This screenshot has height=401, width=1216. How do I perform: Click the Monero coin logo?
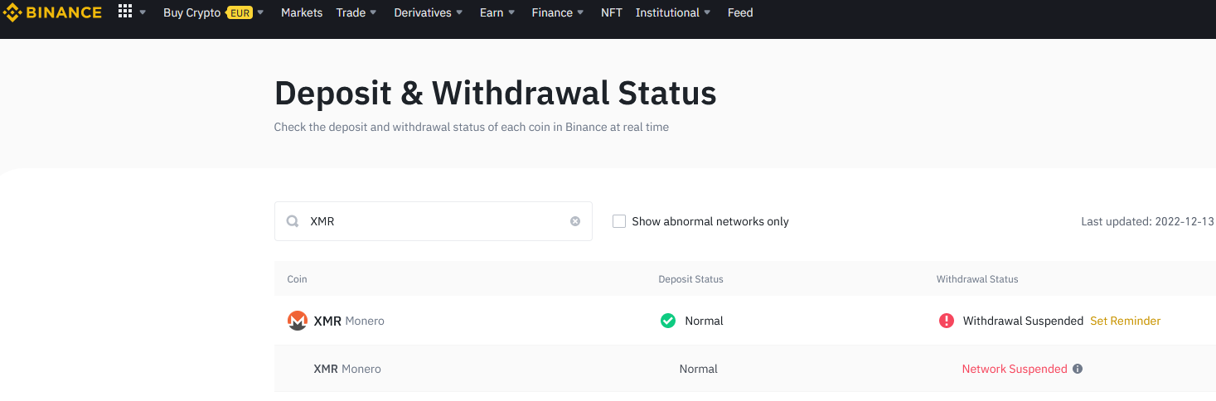(298, 321)
